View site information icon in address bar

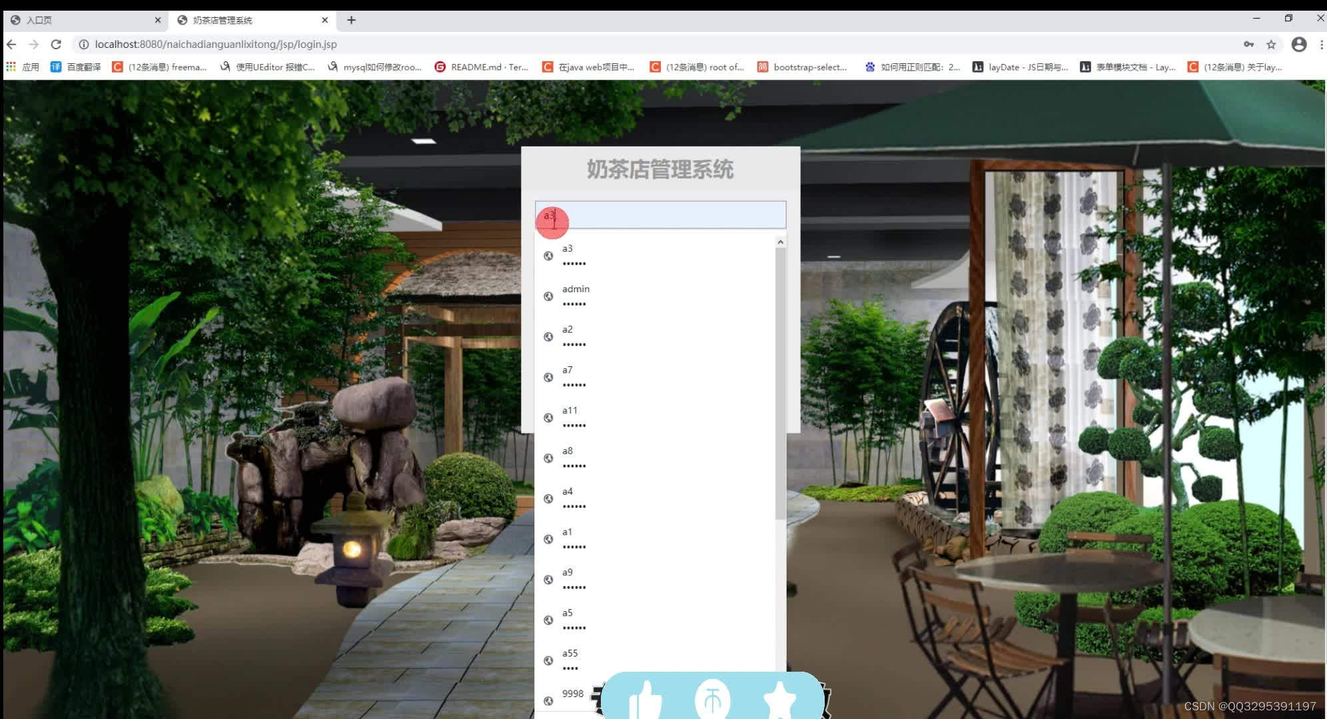click(x=83, y=44)
